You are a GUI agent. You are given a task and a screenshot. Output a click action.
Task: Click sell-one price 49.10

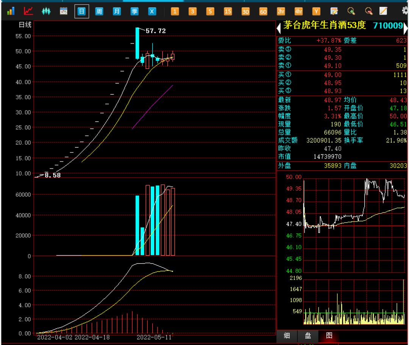click(333, 66)
